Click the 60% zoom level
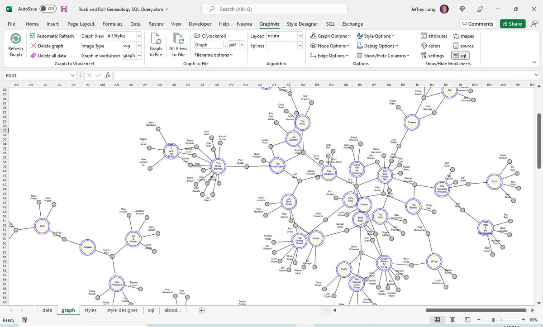This screenshot has height=327, width=543. pos(533,320)
